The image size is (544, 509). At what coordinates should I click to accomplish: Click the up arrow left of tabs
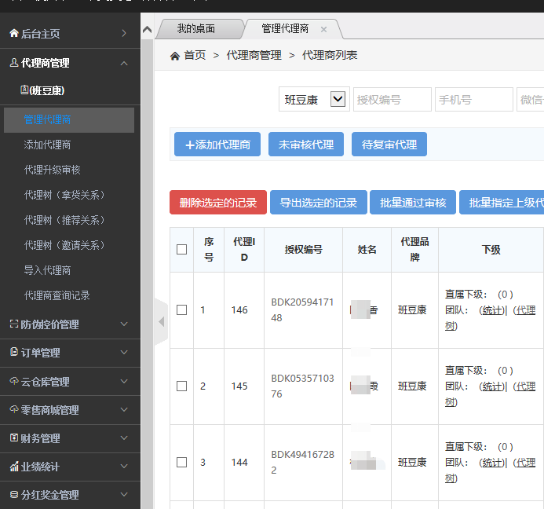click(147, 29)
